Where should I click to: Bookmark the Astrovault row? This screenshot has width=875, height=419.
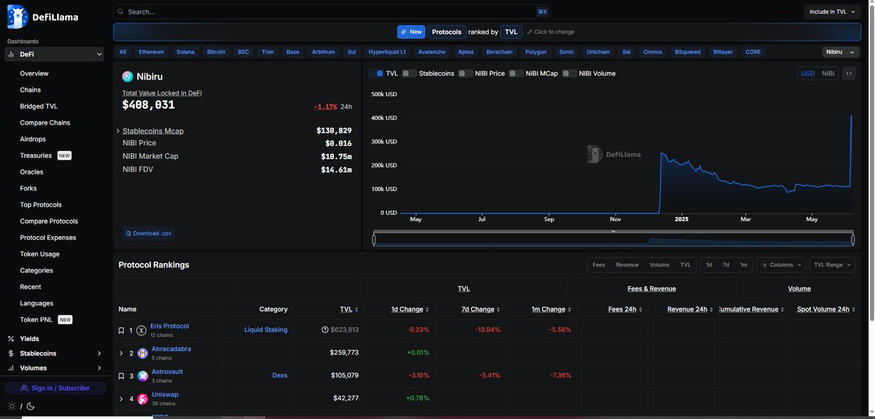(x=122, y=376)
